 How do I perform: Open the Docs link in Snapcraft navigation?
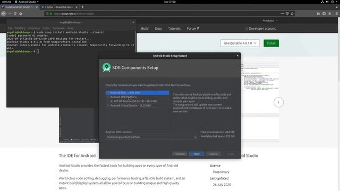pyautogui.click(x=158, y=28)
